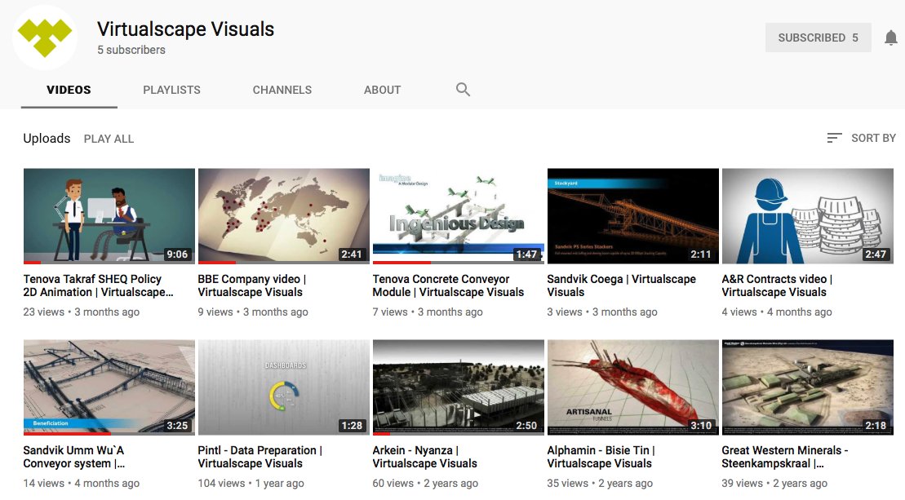Screen dimensions: 905x500
Task: Switch to the Playlists tab
Action: [171, 90]
